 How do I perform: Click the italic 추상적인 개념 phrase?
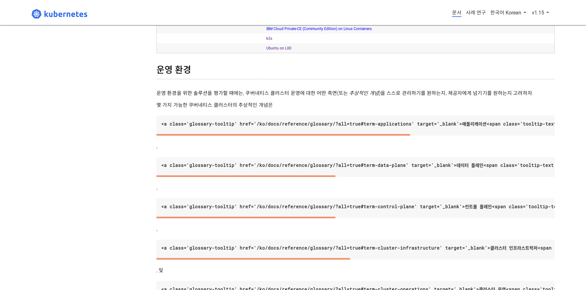coord(364,93)
